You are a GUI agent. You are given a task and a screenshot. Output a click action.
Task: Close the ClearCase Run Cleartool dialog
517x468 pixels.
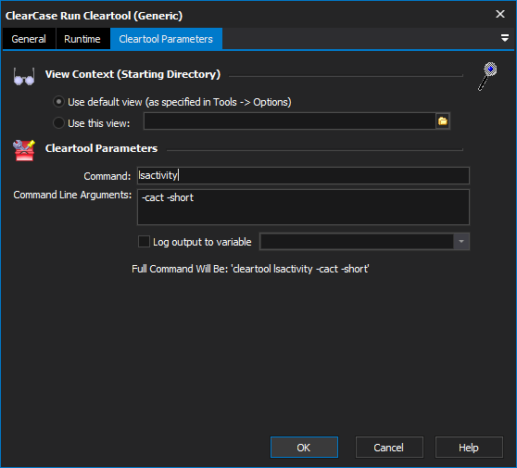point(500,14)
